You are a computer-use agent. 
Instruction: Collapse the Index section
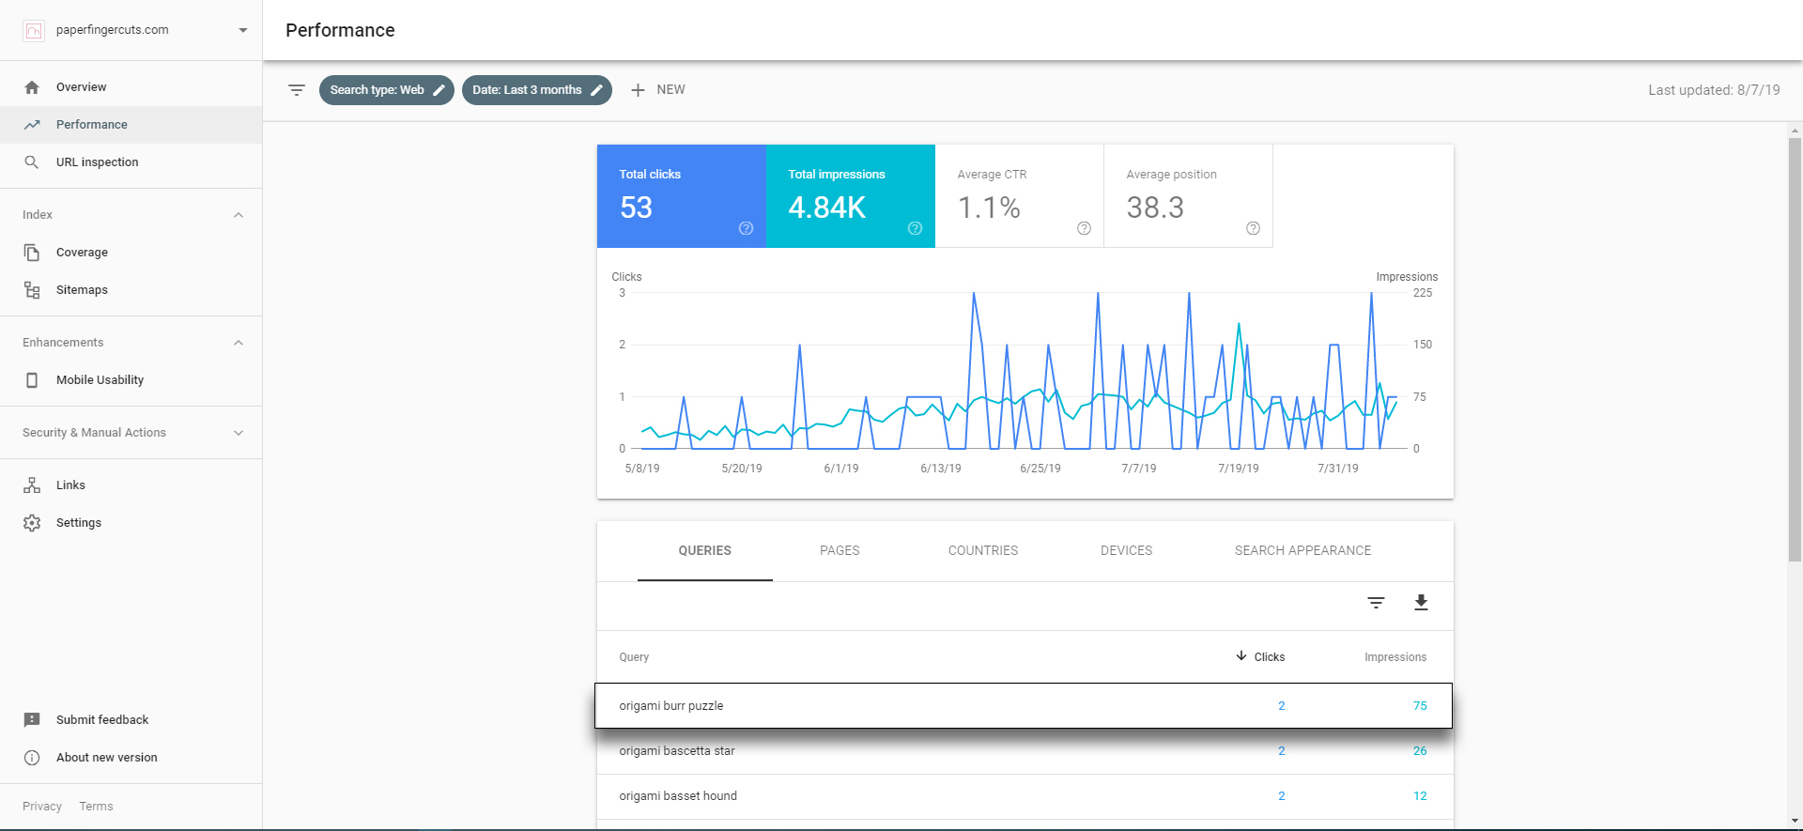pos(239,215)
